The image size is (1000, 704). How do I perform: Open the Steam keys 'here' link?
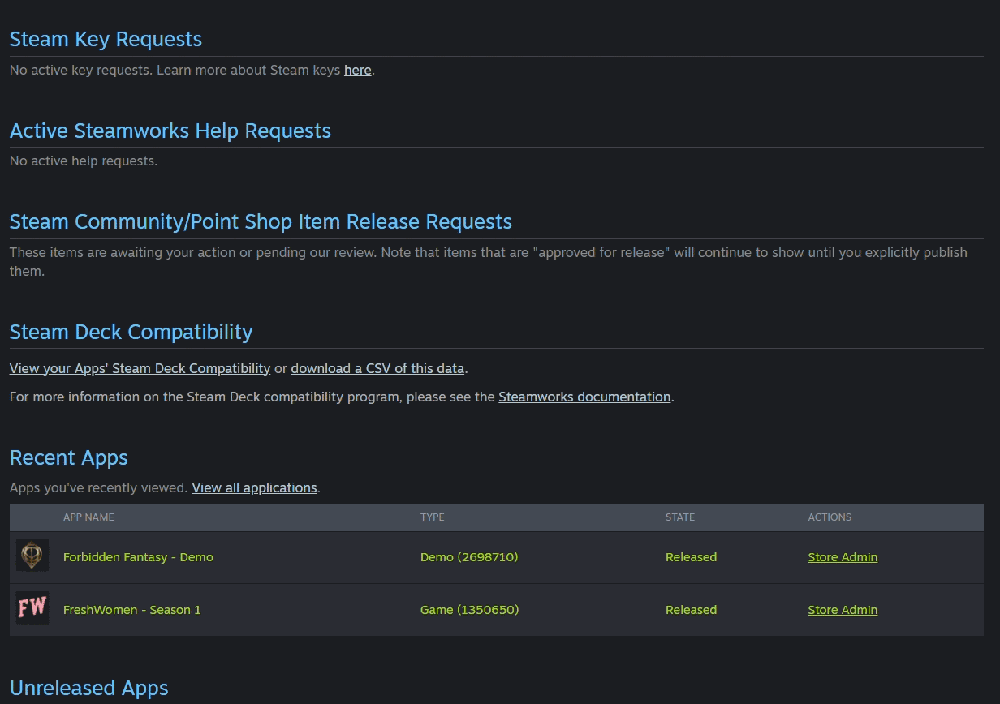tap(357, 70)
